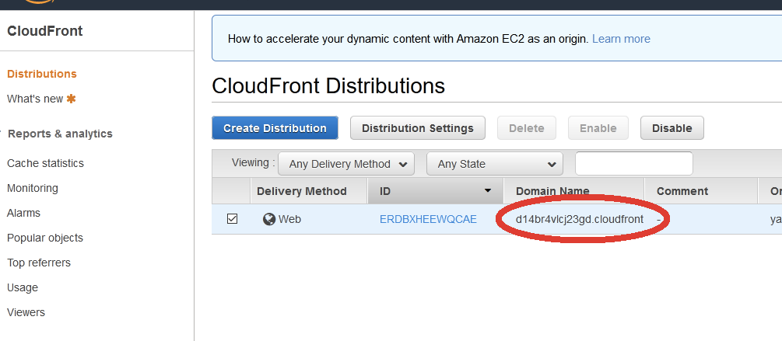Toggle the ERDBXHEEWQCAE row checkbox
This screenshot has width=782, height=341.
pos(232,219)
